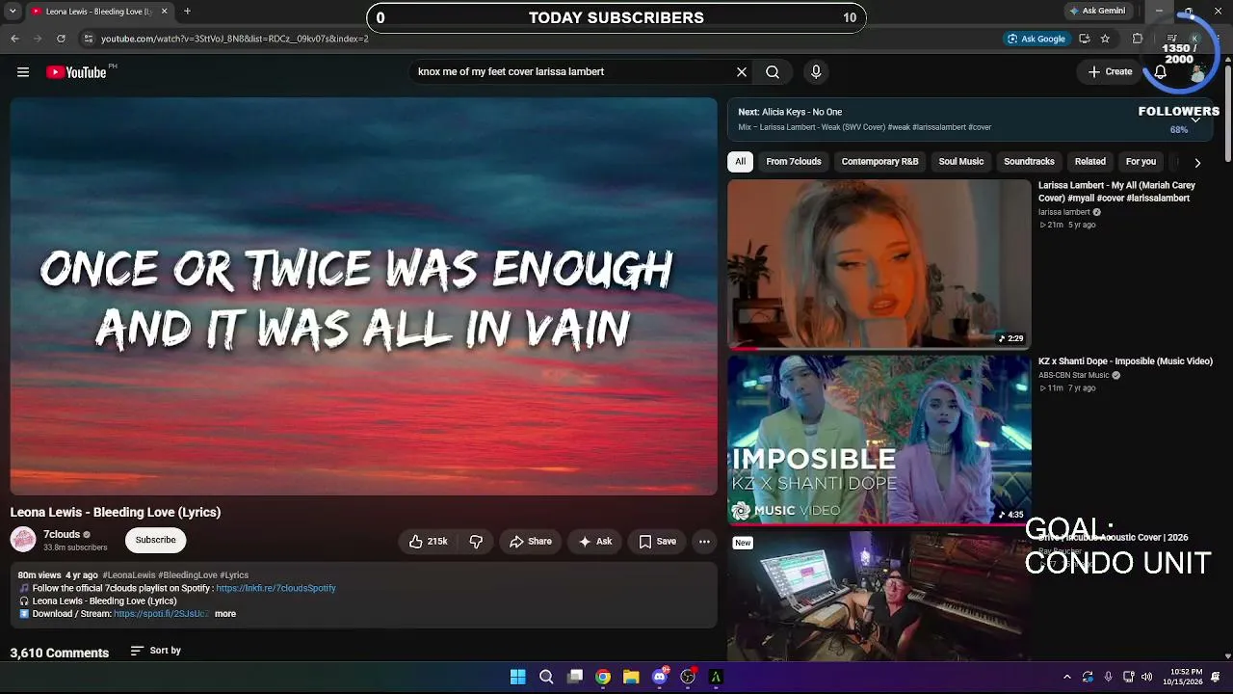The height and width of the screenshot is (694, 1233).
Task: Open YouTube notifications bell
Action: [1161, 71]
